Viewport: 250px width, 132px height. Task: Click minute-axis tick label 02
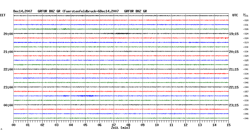42,125
